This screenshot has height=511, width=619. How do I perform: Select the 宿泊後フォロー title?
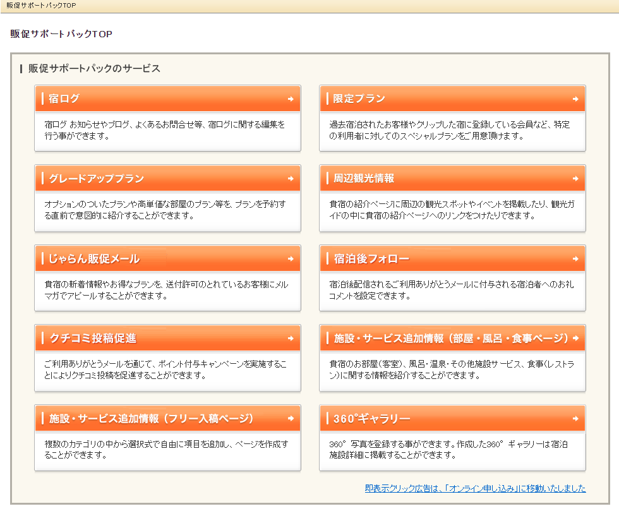pyautogui.click(x=371, y=259)
